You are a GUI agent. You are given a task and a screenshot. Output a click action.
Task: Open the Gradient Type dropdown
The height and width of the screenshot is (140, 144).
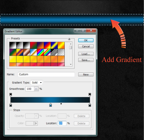37,82
